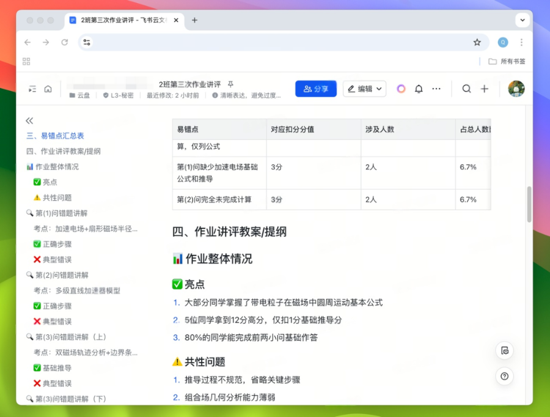Open the Chrome profile avatar
This screenshot has width=550, height=417.
(503, 42)
